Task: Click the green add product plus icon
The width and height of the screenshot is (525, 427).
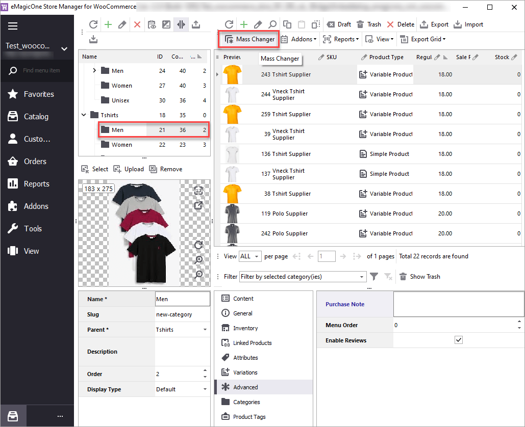Action: tap(244, 24)
